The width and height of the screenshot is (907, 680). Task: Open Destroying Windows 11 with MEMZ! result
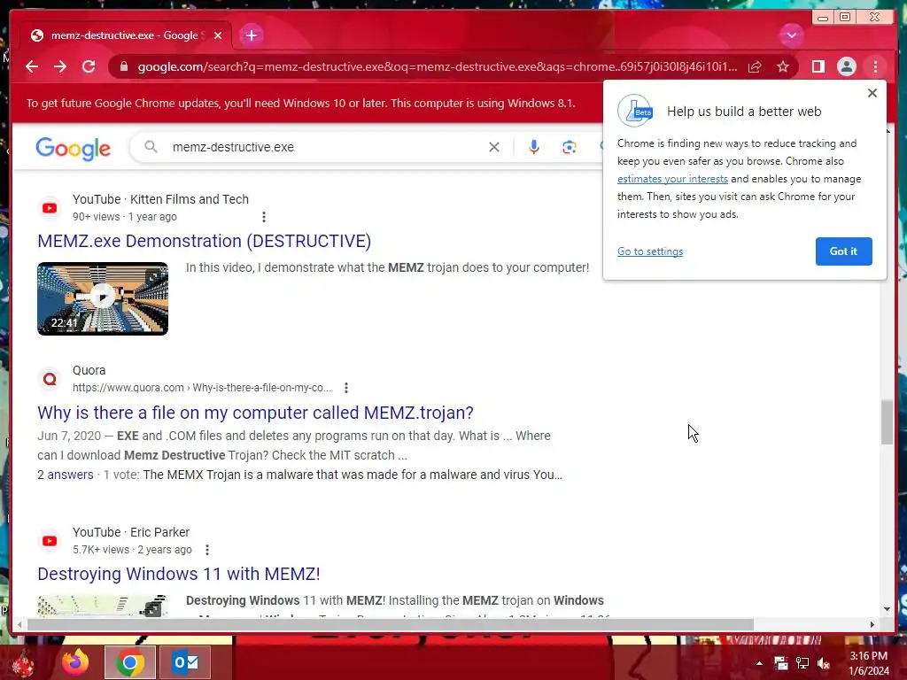coord(179,574)
